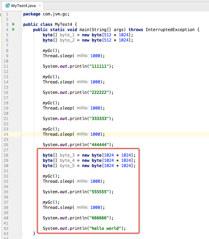Screen dimensions: 209x239
Task: Click the myGc() call on line 8
Action: [51, 51]
